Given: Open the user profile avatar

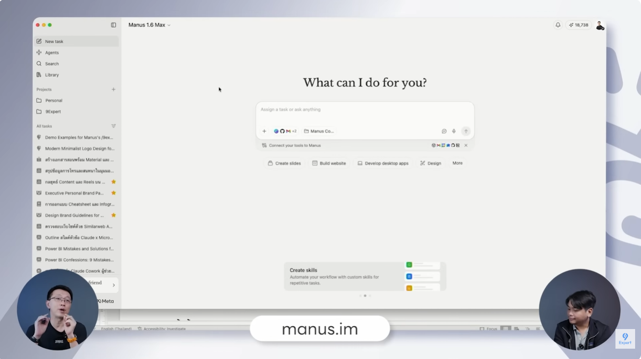Looking at the screenshot, I should pos(599,25).
